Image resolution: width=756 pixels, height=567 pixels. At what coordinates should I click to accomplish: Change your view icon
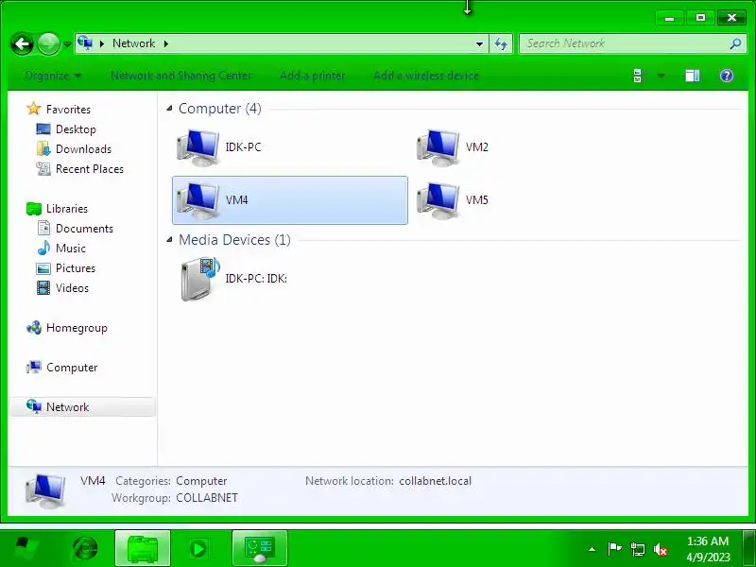pyautogui.click(x=637, y=76)
